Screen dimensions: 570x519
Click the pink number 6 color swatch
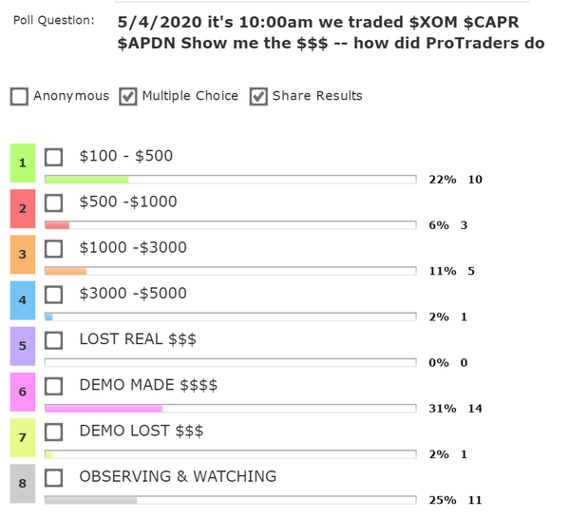[x=22, y=392]
